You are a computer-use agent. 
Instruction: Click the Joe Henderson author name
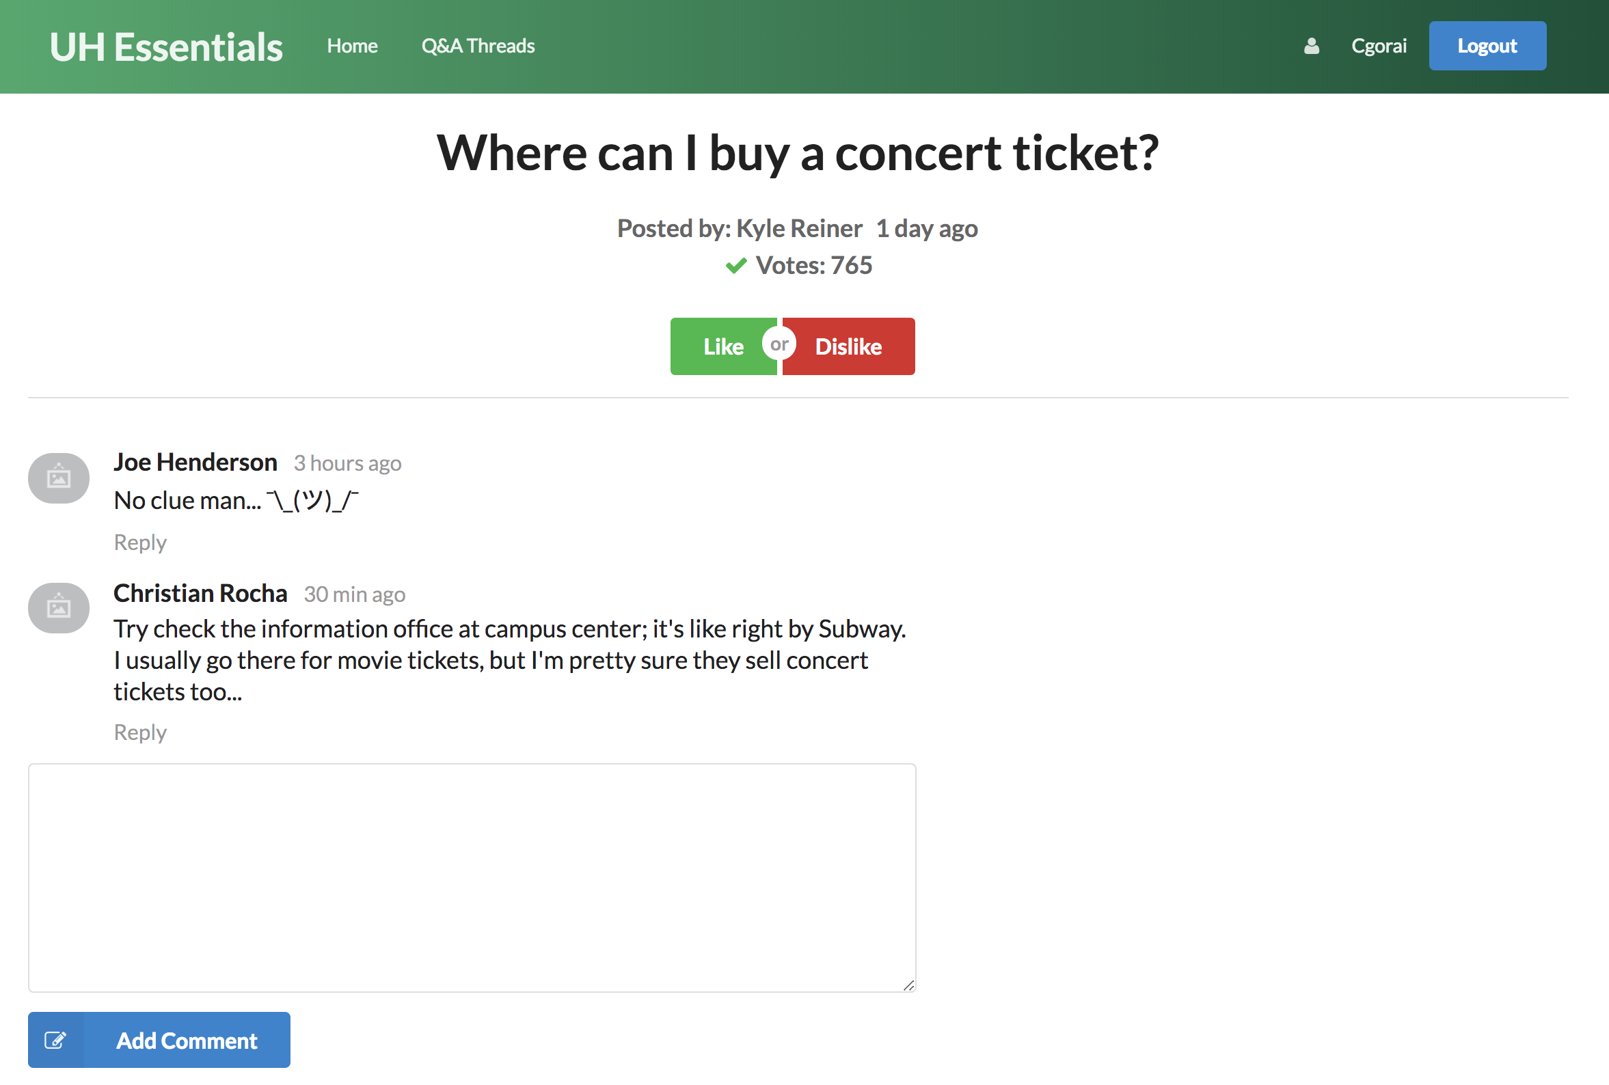coord(196,463)
